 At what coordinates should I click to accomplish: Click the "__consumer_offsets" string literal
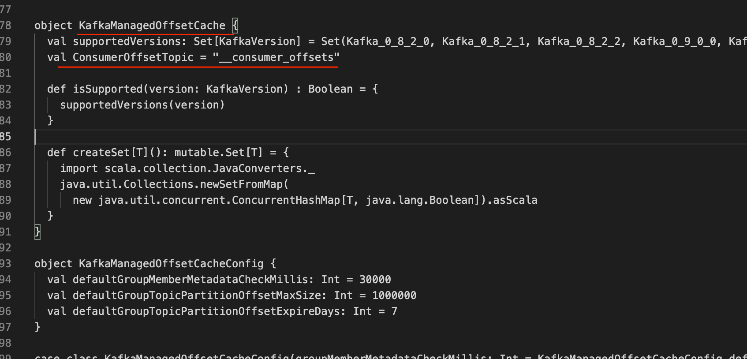click(x=276, y=57)
